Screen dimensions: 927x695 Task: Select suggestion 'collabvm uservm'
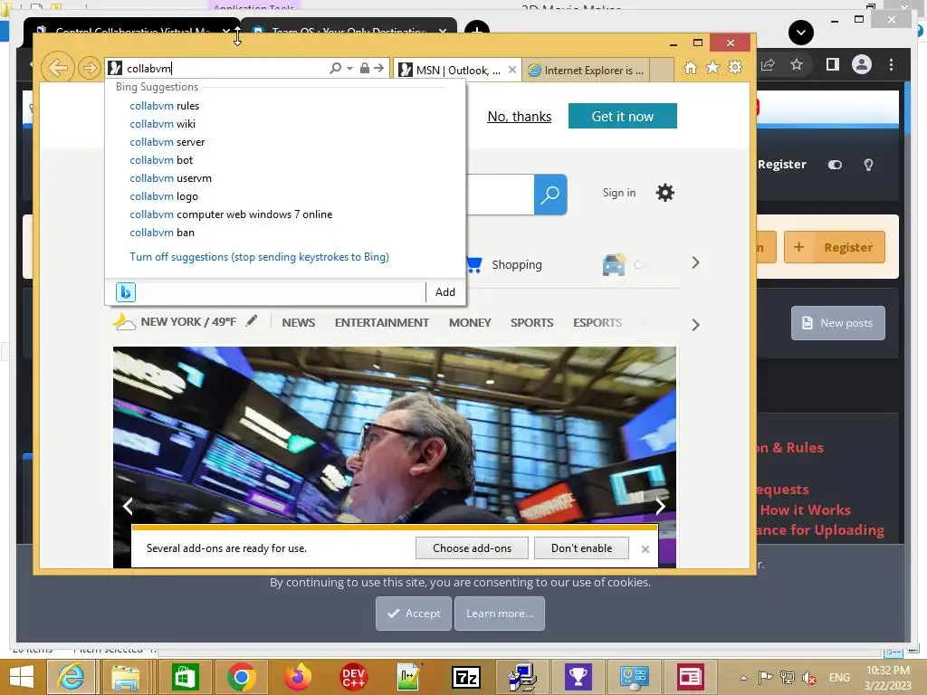pos(171,178)
